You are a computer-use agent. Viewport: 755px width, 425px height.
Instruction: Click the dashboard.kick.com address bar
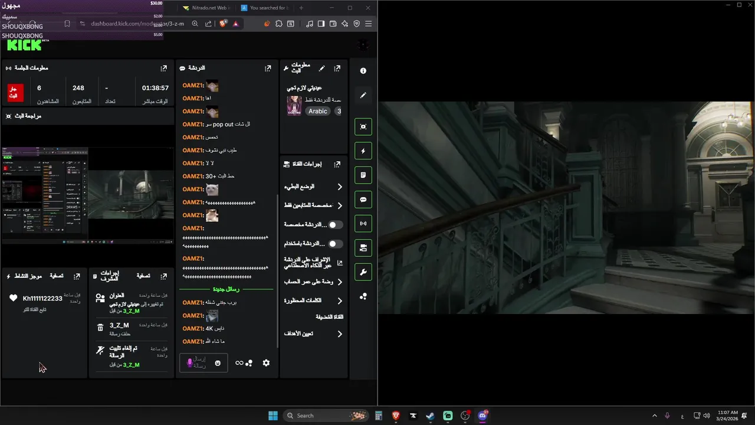tap(138, 24)
